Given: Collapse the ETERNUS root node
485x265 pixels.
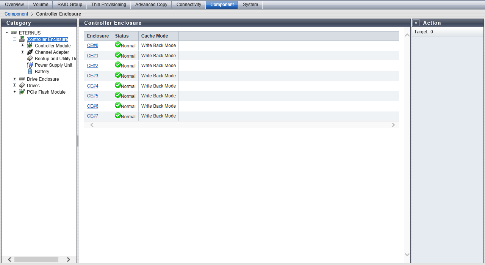Looking at the screenshot, I should point(6,33).
